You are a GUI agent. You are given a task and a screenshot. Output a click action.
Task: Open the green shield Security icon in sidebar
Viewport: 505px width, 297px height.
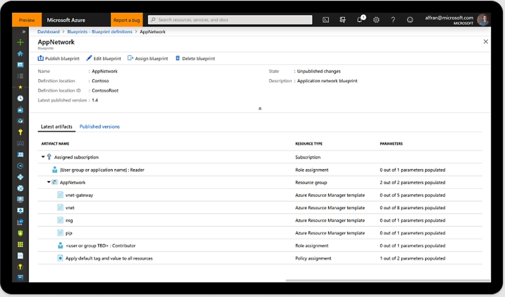pyautogui.click(x=20, y=233)
